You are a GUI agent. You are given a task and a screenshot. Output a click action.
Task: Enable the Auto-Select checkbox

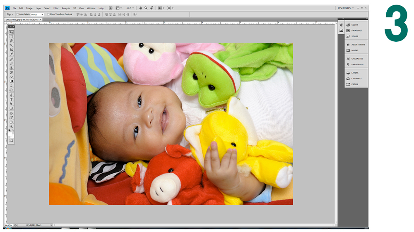[x=17, y=14]
